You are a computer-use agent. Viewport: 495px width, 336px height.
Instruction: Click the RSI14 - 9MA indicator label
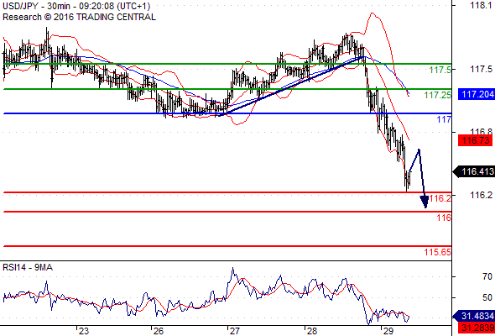click(28, 267)
